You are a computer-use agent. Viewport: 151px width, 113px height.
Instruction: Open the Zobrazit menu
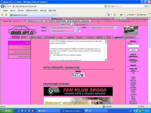20,10
